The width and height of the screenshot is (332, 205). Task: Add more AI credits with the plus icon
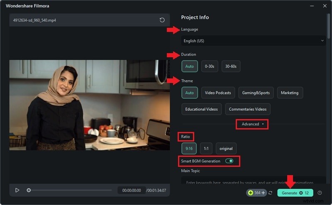[263, 193]
